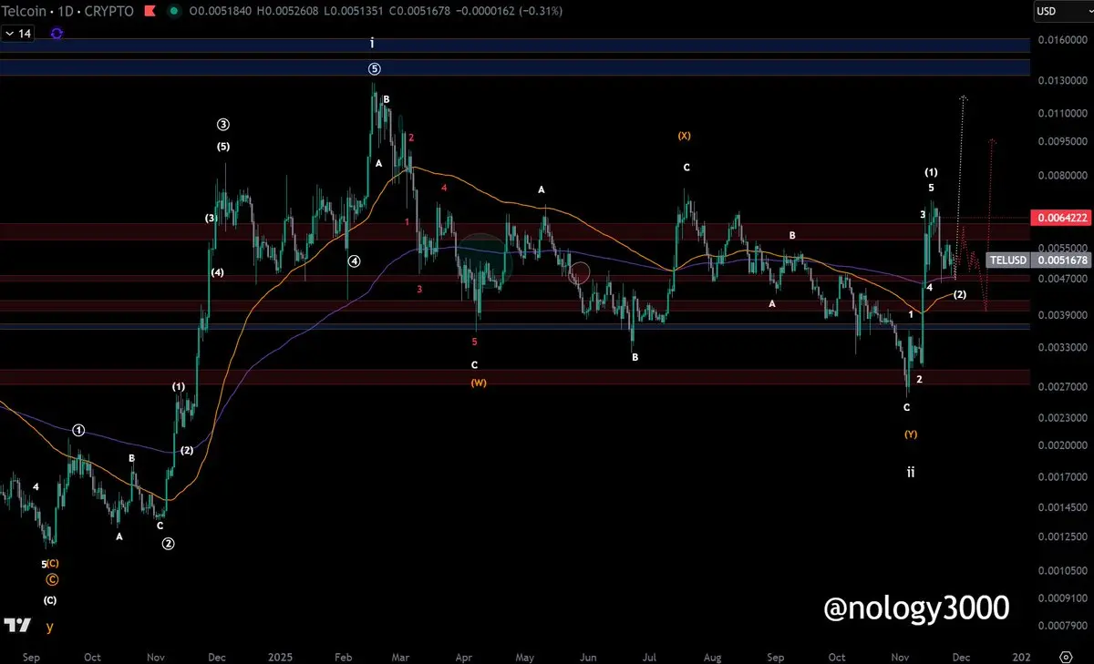This screenshot has width=1094, height=664.
Task: Click the 2025 label on the time axis
Action: 282,656
